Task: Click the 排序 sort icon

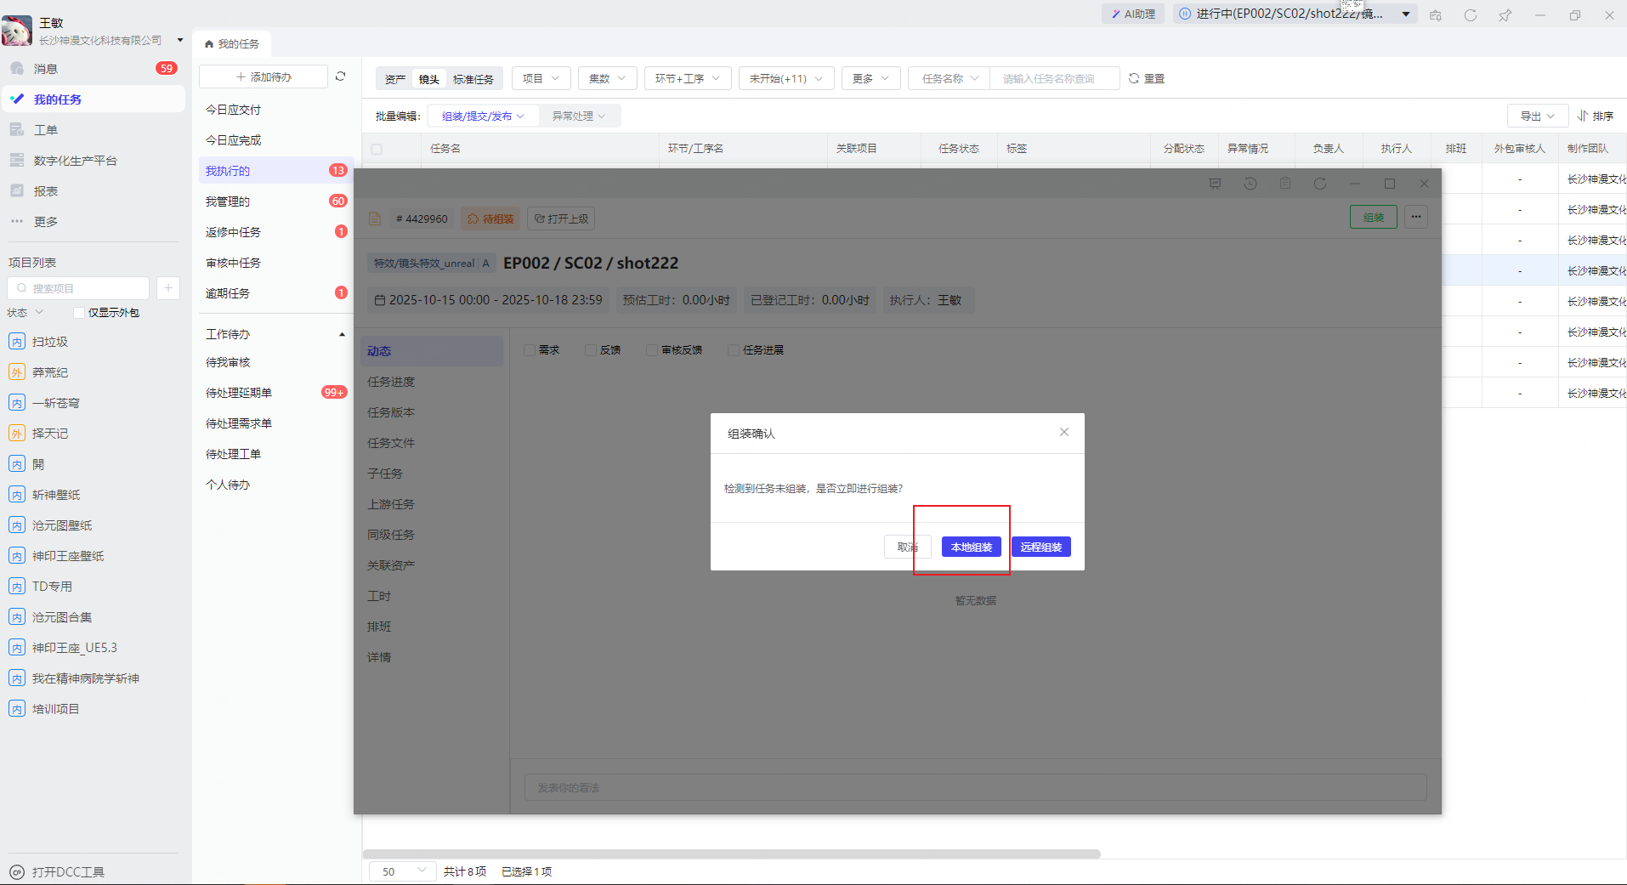Action: tap(1583, 116)
